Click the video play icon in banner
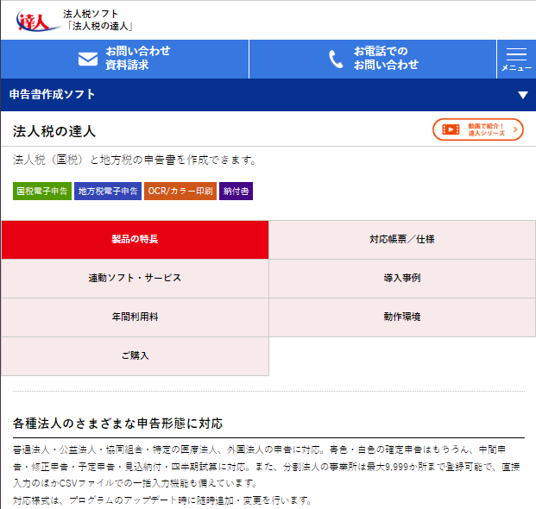 (x=451, y=129)
